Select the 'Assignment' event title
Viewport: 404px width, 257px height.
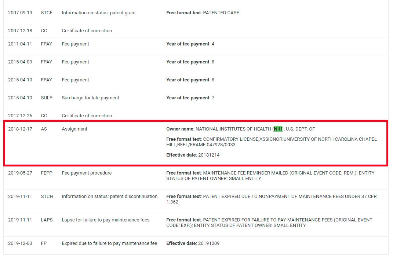[x=74, y=129]
